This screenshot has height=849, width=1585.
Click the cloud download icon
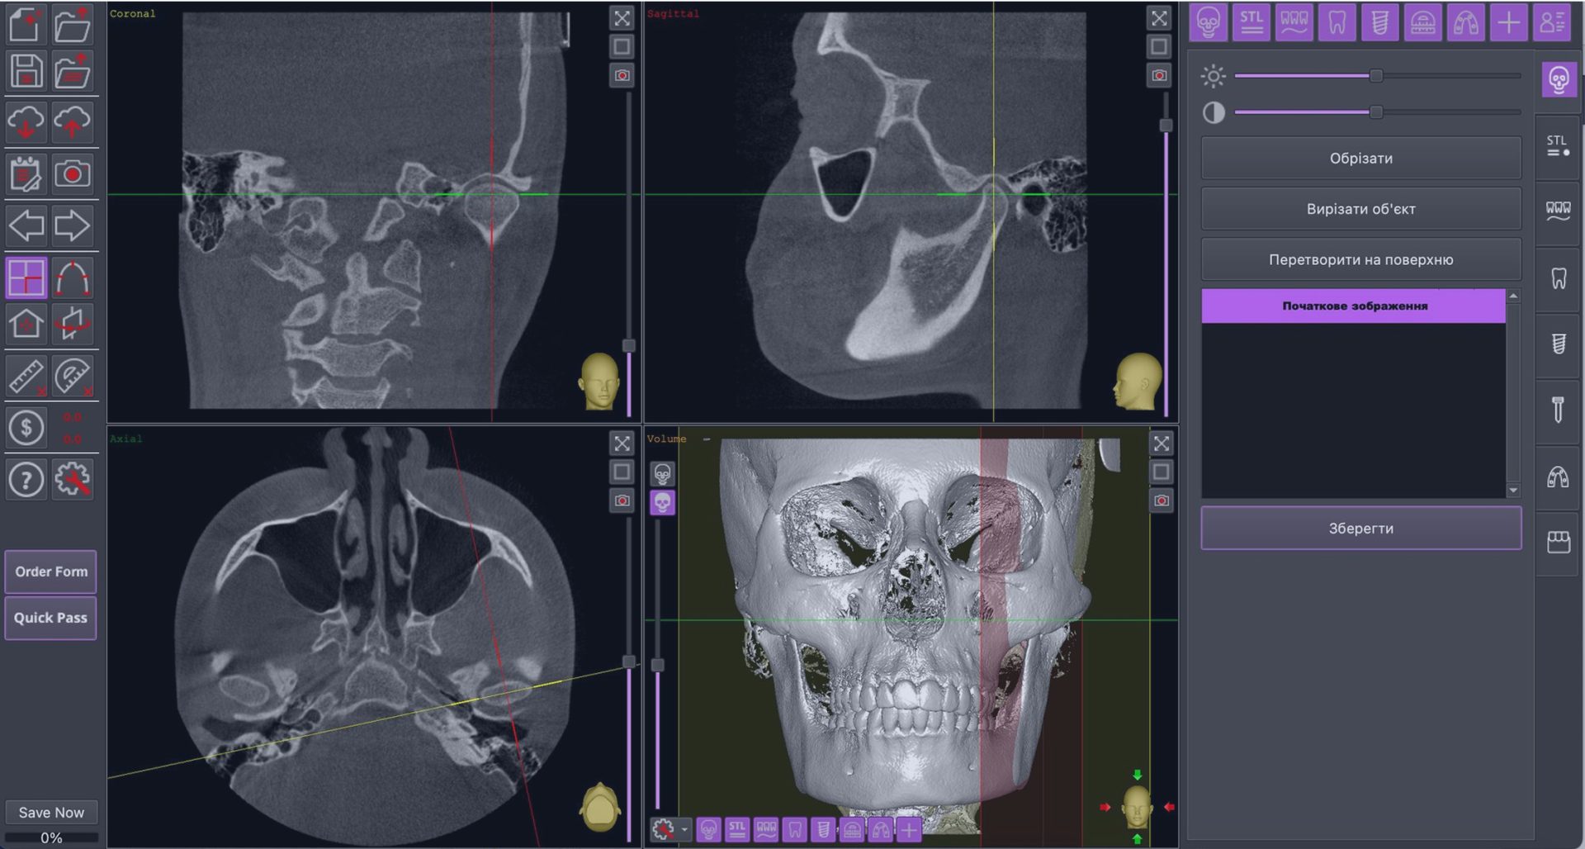(26, 122)
